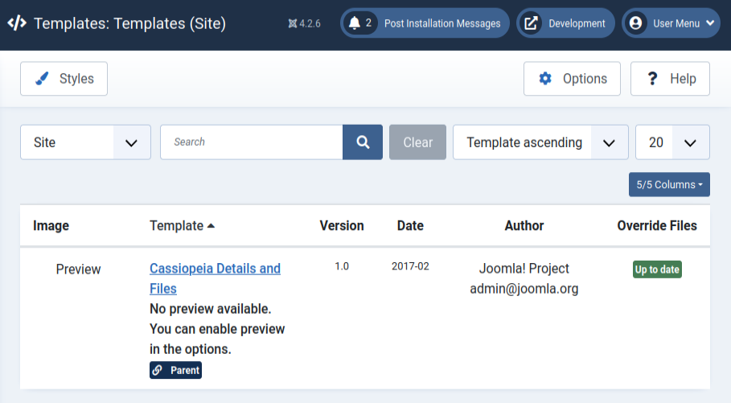Viewport: 731px width, 403px height.
Task: Click the Help question mark icon
Action: tap(652, 79)
